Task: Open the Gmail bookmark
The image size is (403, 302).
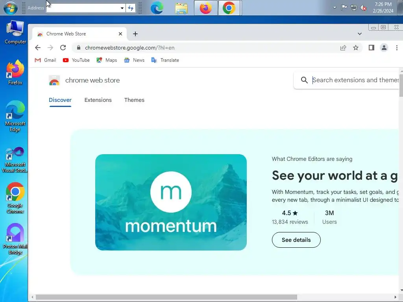Action: pyautogui.click(x=46, y=60)
